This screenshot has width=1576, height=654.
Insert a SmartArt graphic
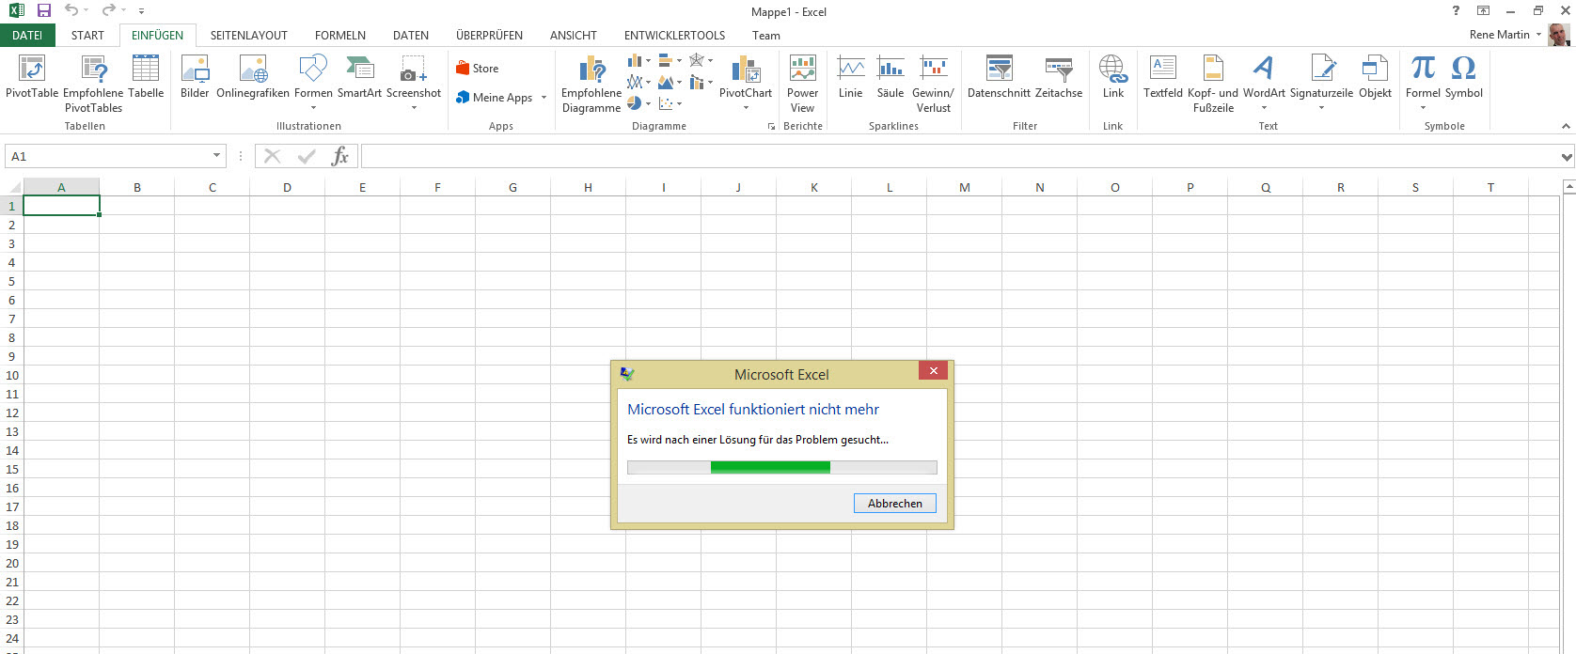359,76
